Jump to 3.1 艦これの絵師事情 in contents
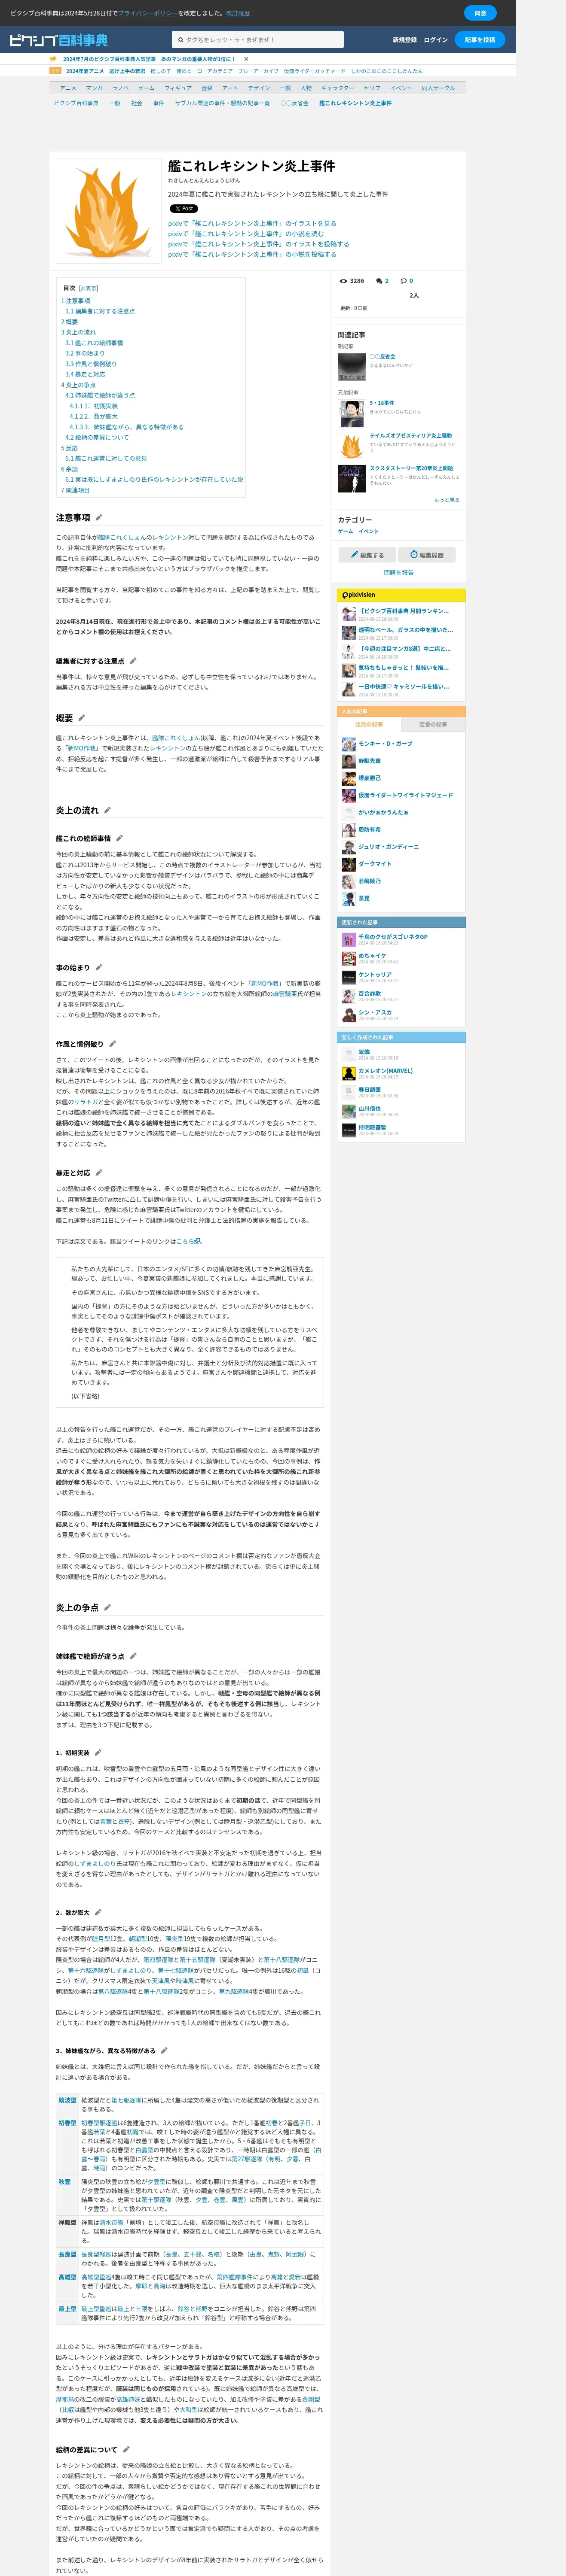566x2576 pixels. point(94,343)
